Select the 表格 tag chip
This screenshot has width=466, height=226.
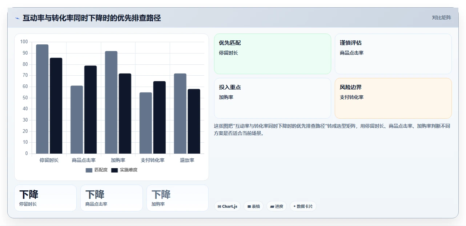point(254,206)
